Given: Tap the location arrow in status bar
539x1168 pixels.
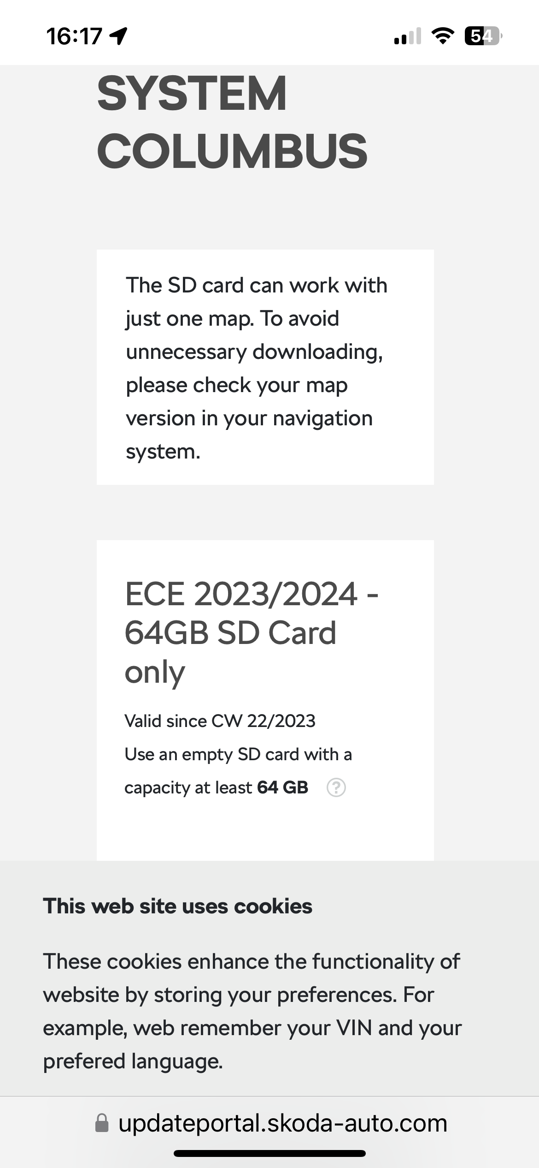Looking at the screenshot, I should pyautogui.click(x=118, y=36).
